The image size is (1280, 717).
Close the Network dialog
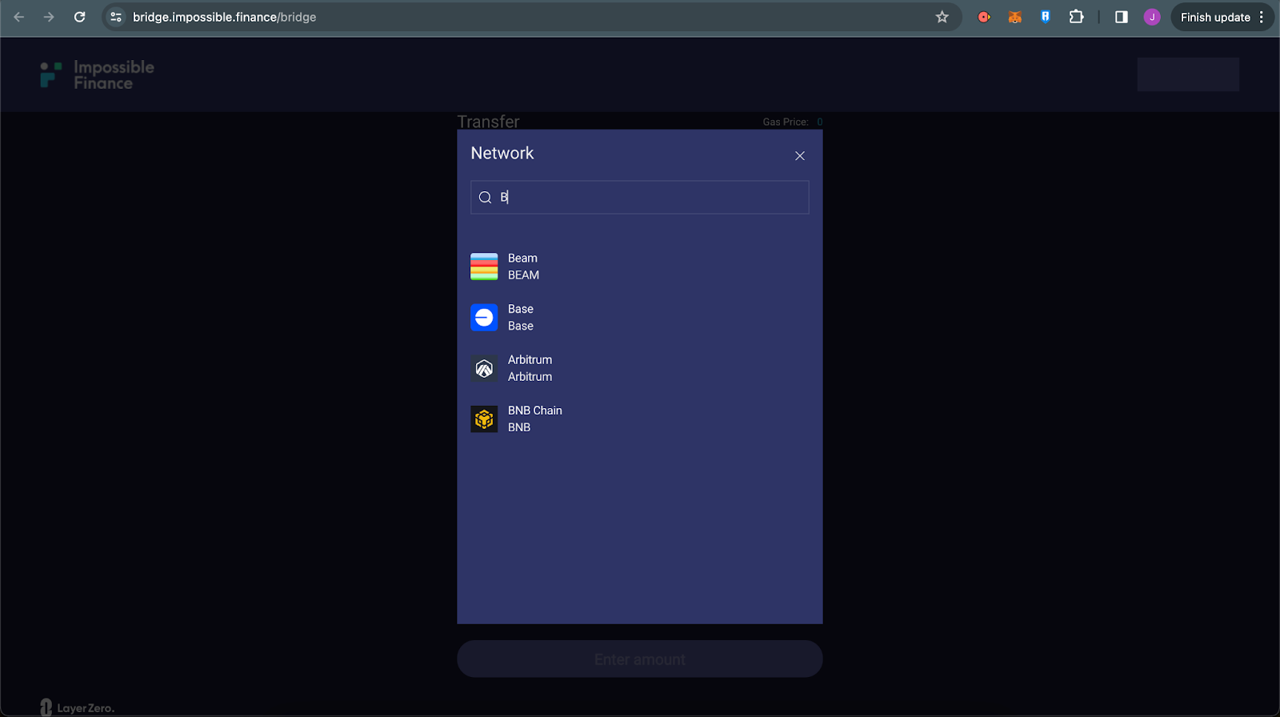(x=800, y=156)
